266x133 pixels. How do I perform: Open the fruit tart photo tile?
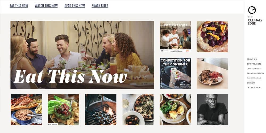pos(212,37)
